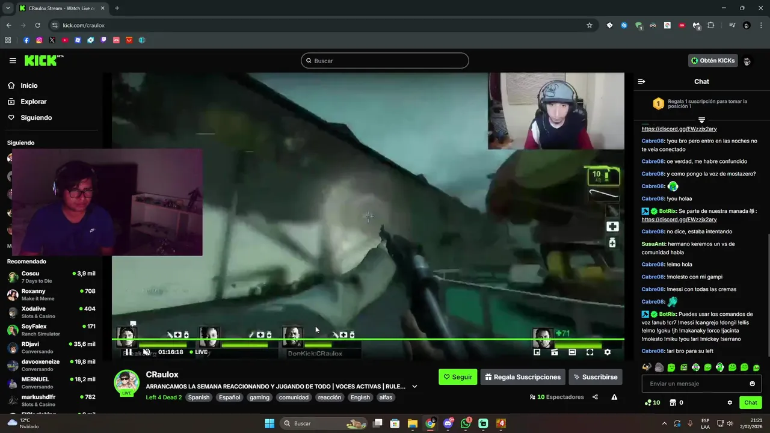The image size is (770, 433).
Task: Click the Obtén KICKs button
Action: (x=713, y=61)
